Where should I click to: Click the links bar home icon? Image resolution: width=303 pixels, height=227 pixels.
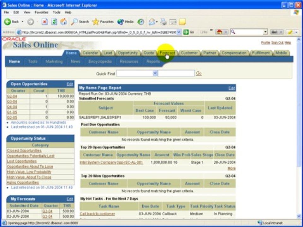(219, 32)
